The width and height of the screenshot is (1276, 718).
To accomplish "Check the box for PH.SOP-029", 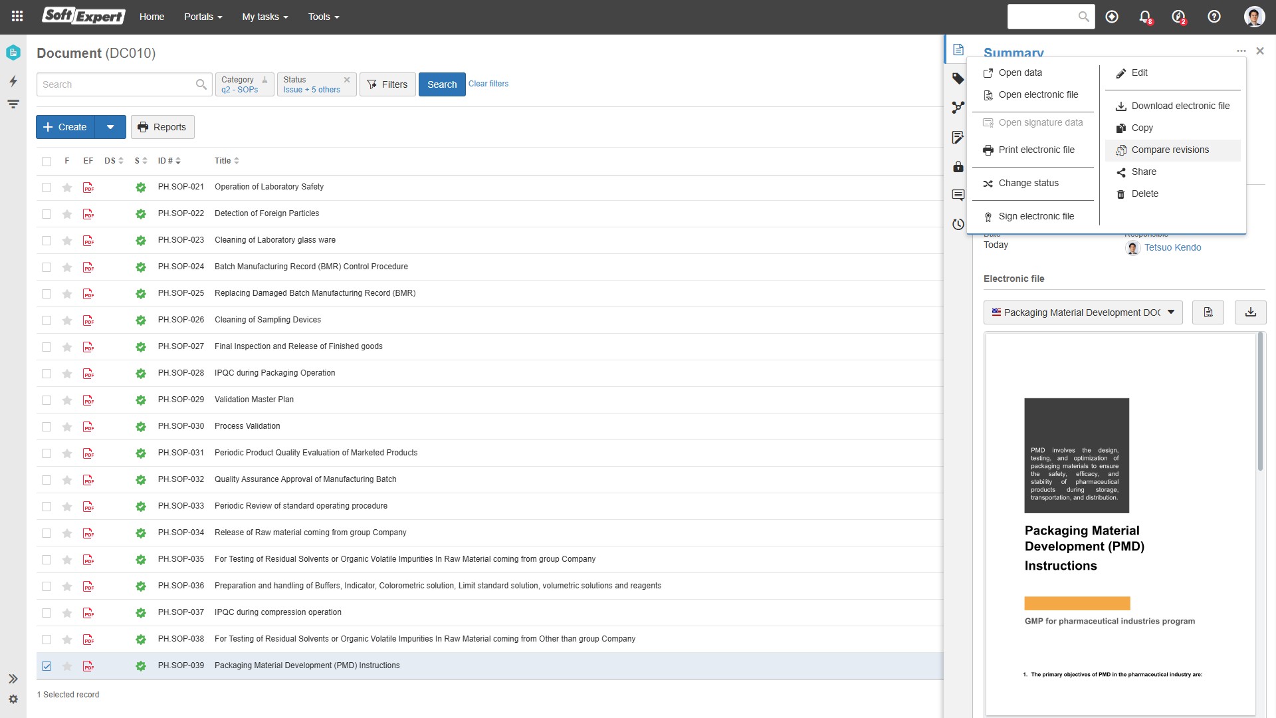I will 47,400.
